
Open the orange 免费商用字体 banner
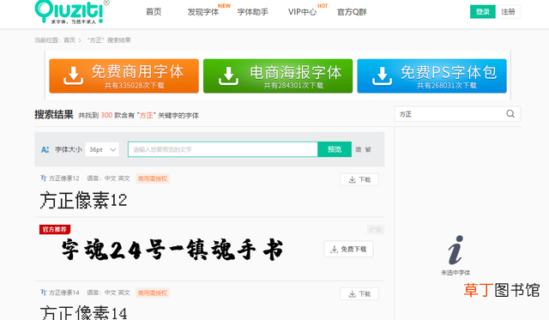pos(124,76)
